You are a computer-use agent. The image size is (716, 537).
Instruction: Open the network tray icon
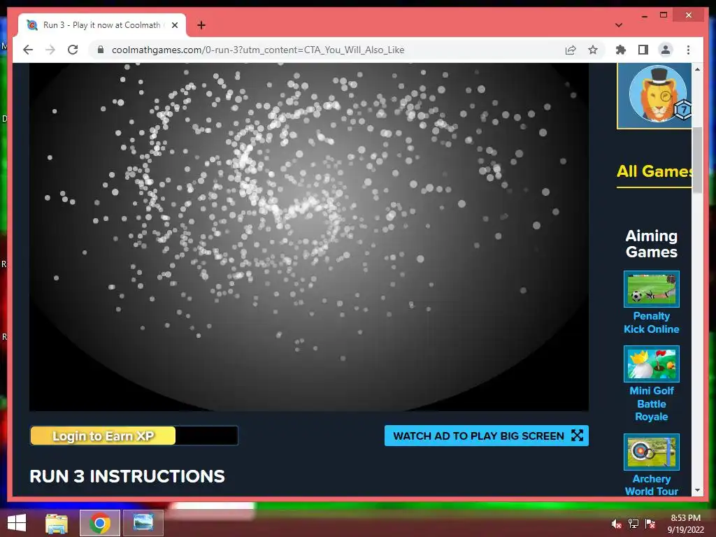[x=633, y=524]
